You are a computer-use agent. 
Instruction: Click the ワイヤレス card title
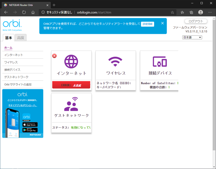(116, 73)
